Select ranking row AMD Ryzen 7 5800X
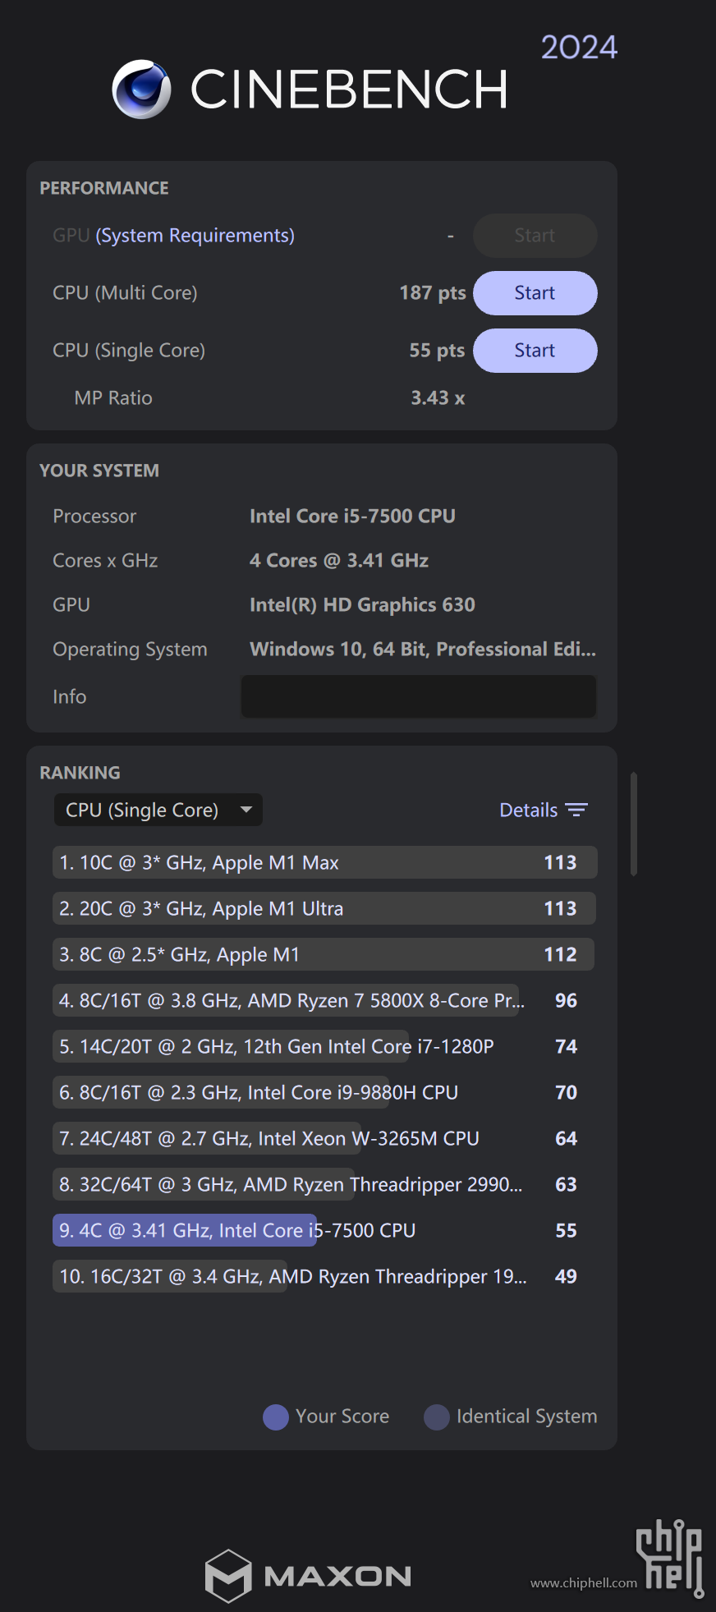 point(324,1000)
